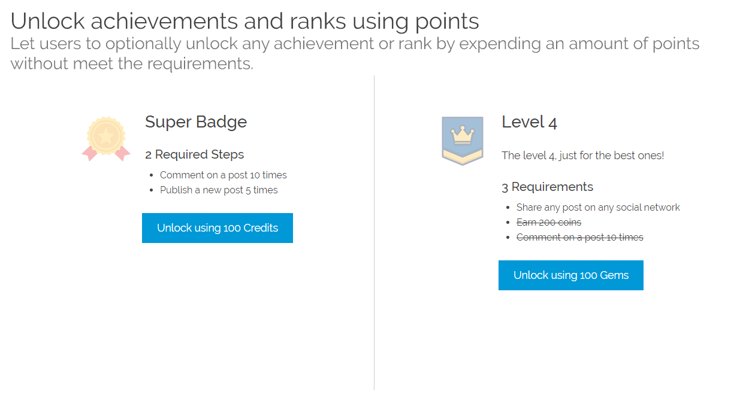Click the crown inside the Level 4 badge

tap(462, 135)
